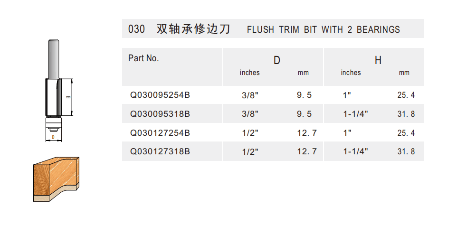
Task: Click part number Q030095254B
Action: coord(160,95)
